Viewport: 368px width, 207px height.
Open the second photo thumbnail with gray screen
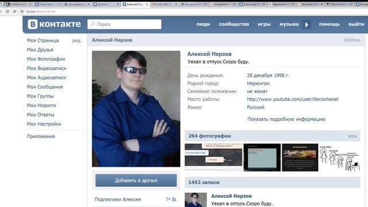point(262,157)
